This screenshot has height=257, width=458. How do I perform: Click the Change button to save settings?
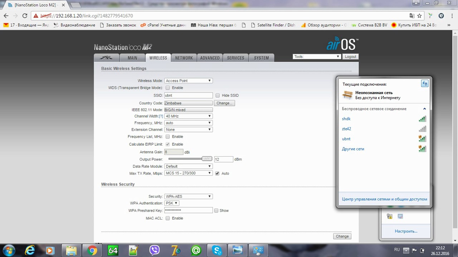342,236
